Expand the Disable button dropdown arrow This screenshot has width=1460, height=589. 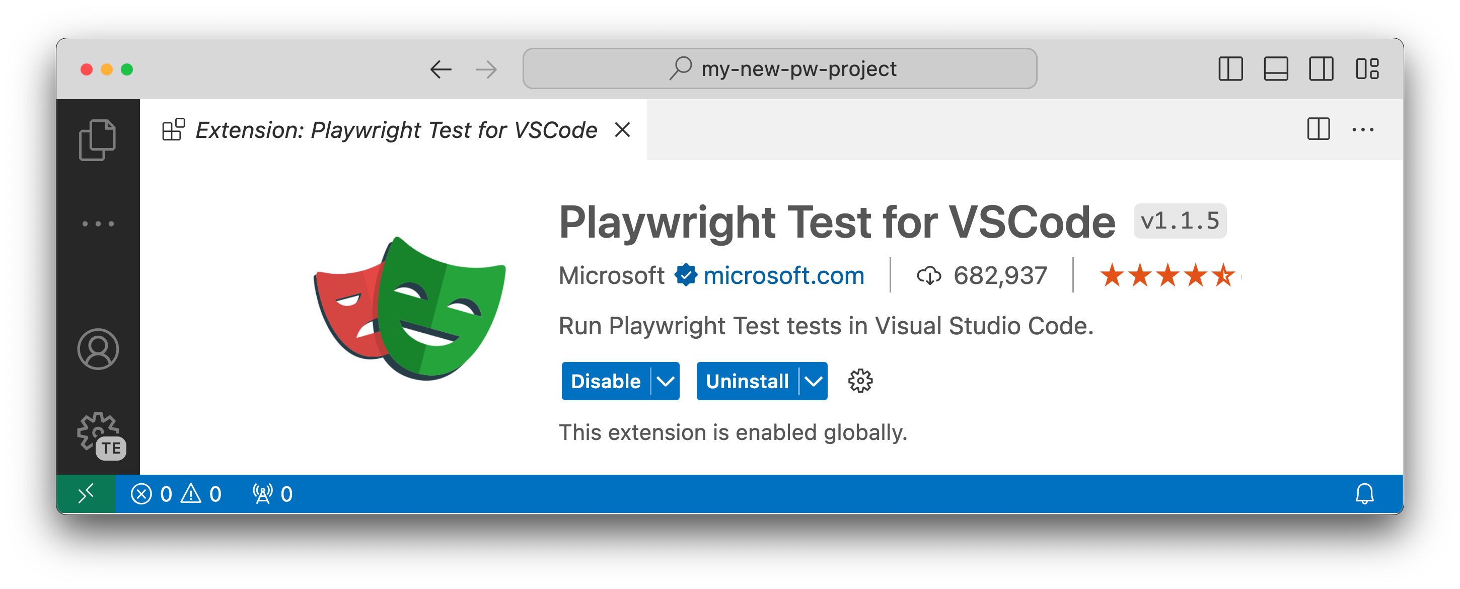[666, 381]
